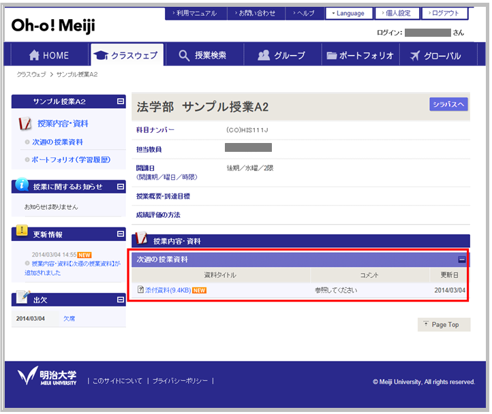
Task: Click the 成績評価の方法 label
Action: point(158,215)
